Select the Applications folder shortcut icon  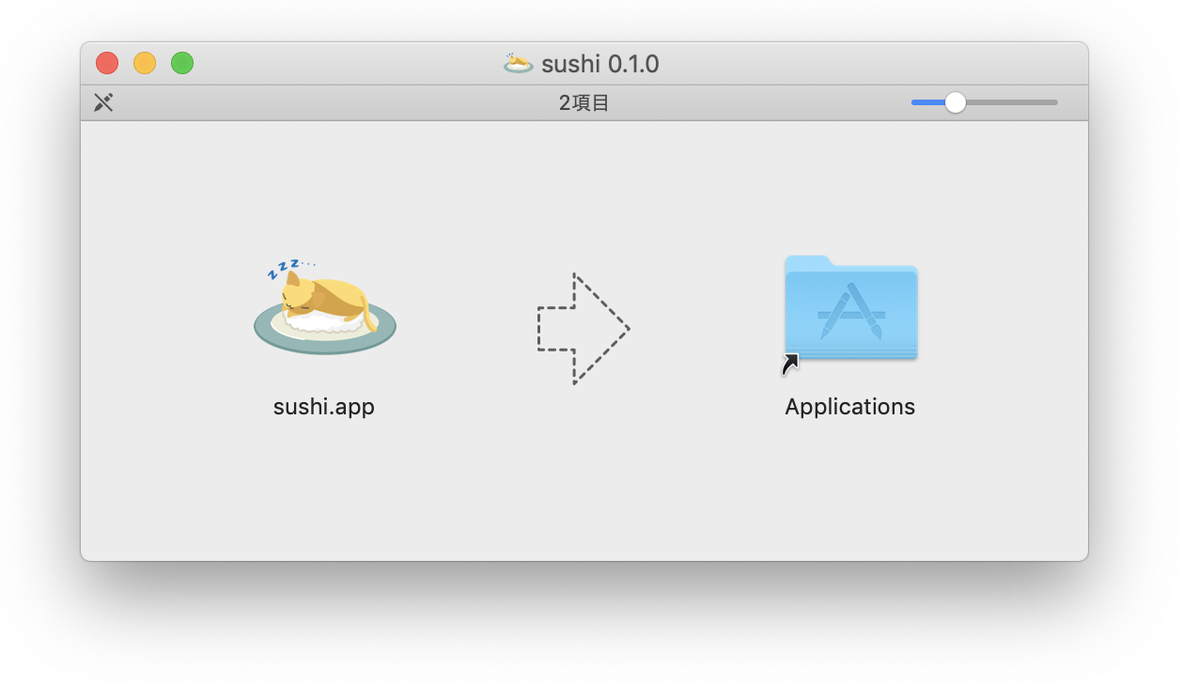(850, 314)
